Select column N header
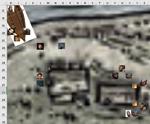The width and height of the screenshot is (150, 124). 55,3
